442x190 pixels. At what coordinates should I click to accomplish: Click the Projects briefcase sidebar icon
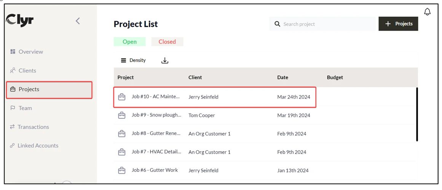[x=13, y=90]
